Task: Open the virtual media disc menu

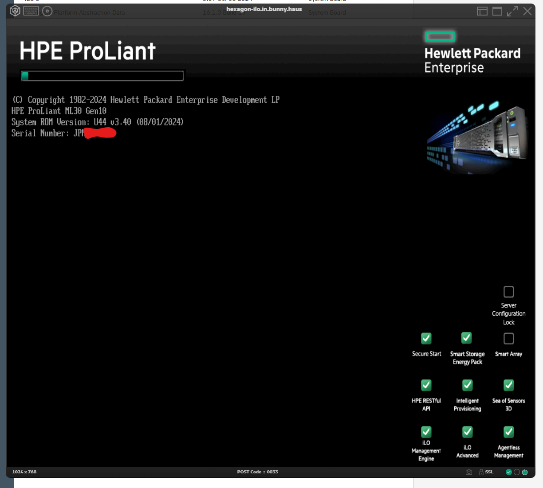Action: (x=47, y=11)
